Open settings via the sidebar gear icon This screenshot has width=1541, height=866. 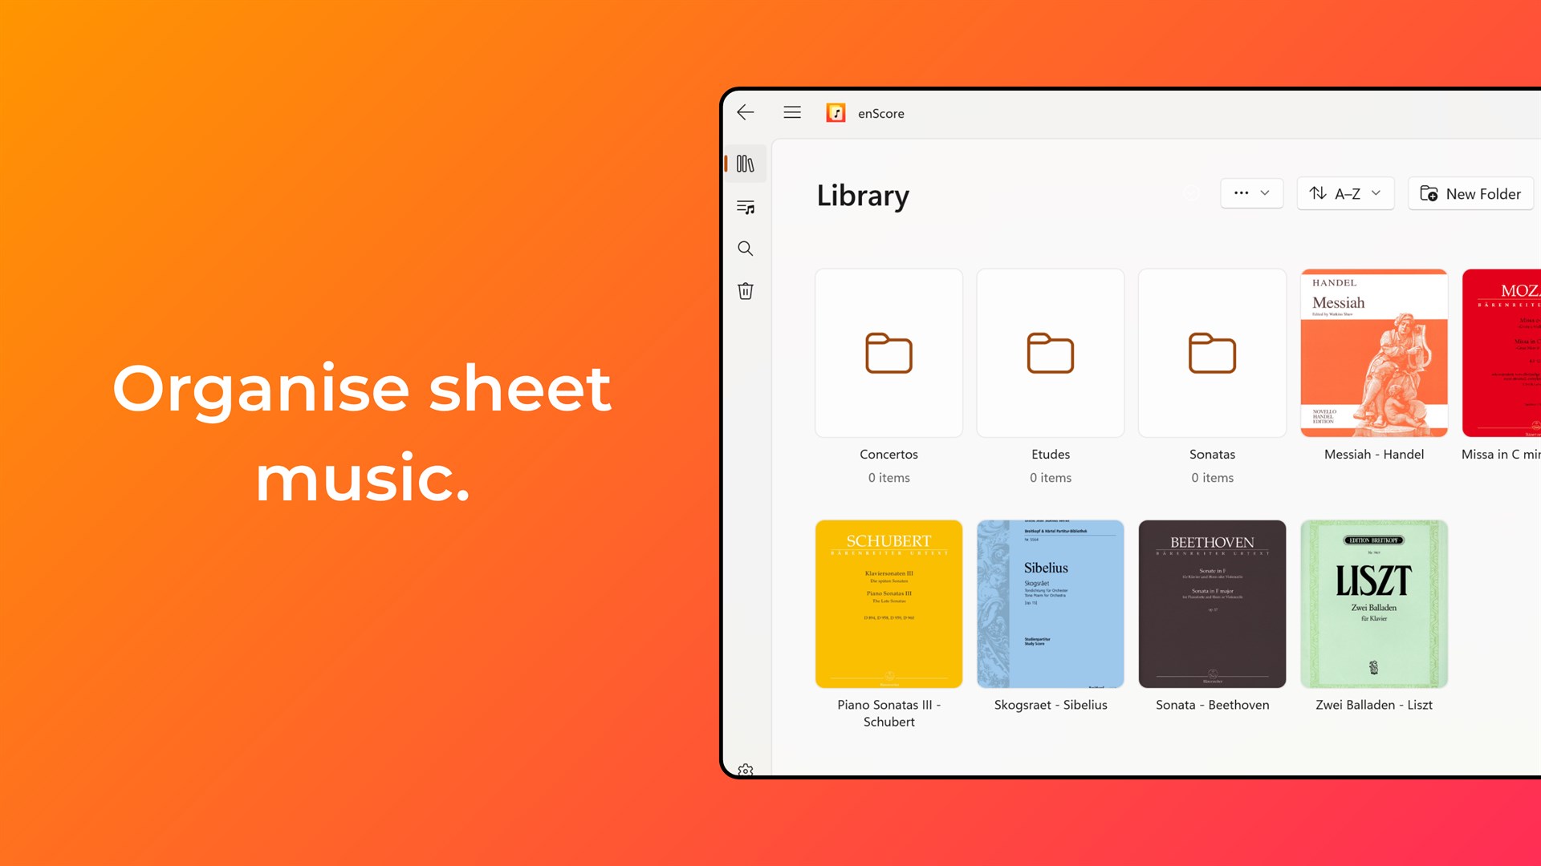click(x=746, y=770)
